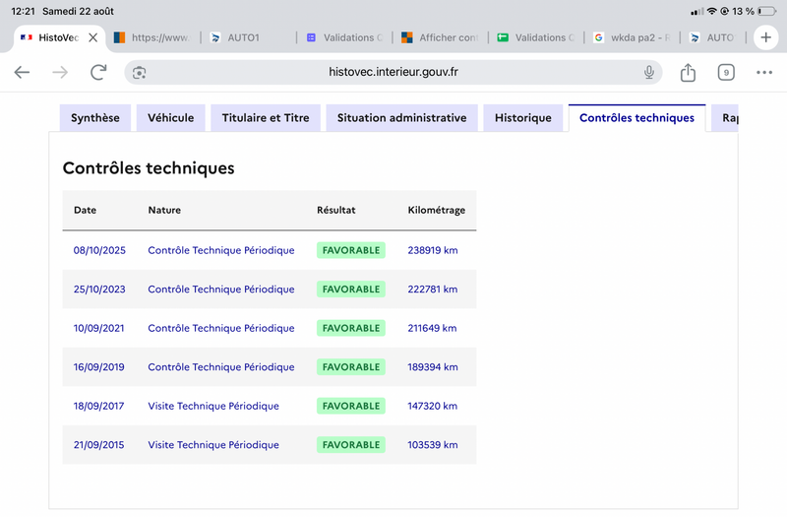
Task: Tap the battery indicator in status bar
Action: click(767, 11)
